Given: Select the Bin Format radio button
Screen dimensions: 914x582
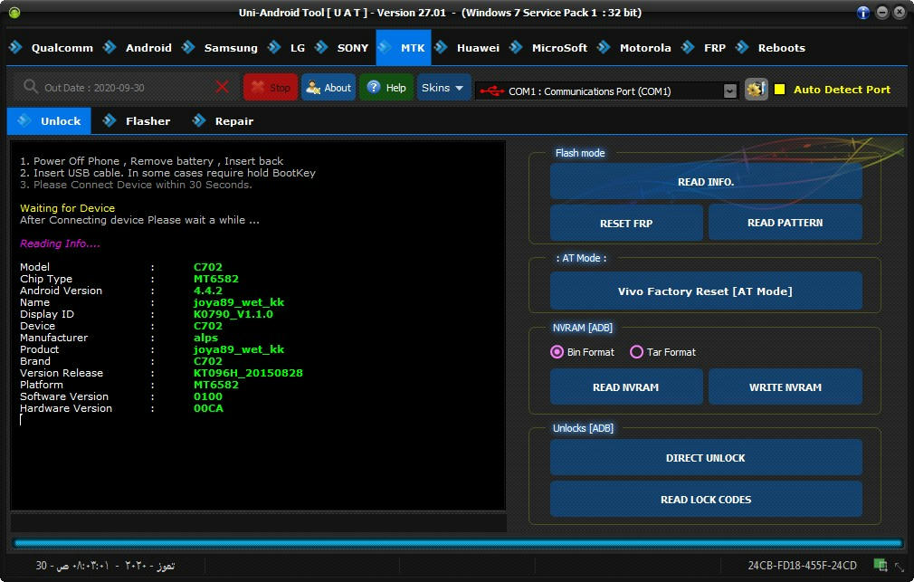Looking at the screenshot, I should click(557, 352).
